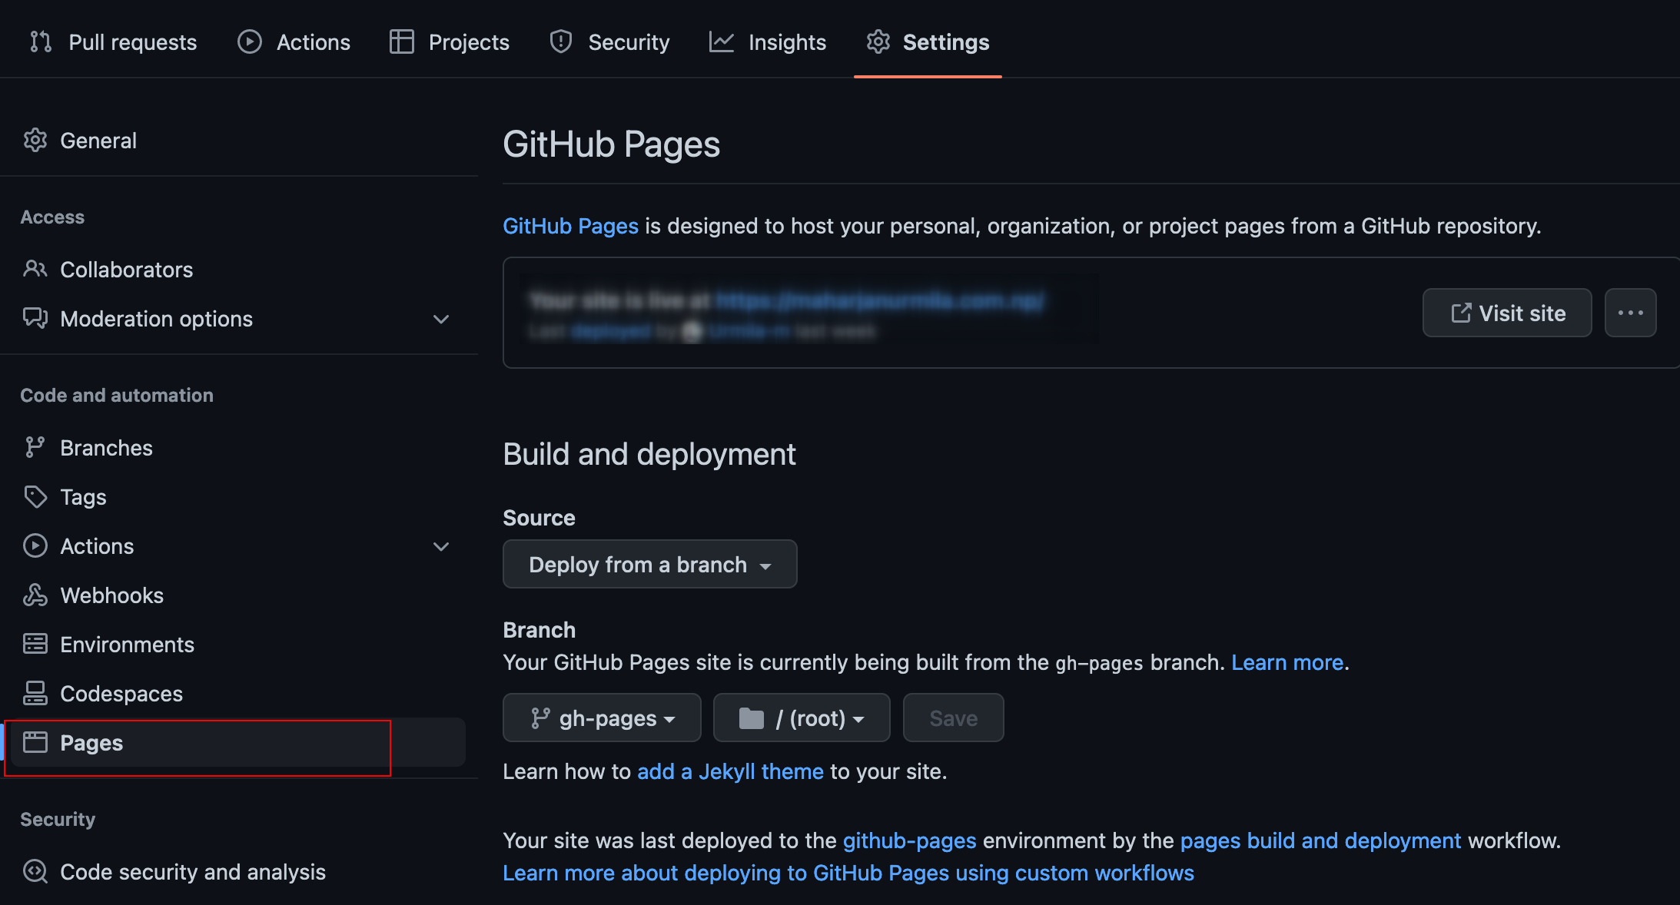Select Pages in the sidebar
This screenshot has height=905, width=1680.
pyautogui.click(x=238, y=743)
